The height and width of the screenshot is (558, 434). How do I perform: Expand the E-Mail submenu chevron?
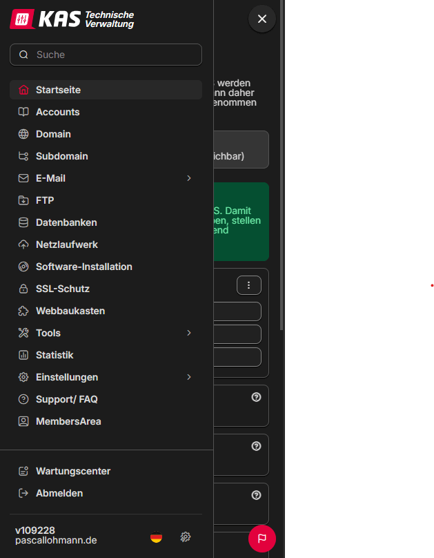(189, 178)
